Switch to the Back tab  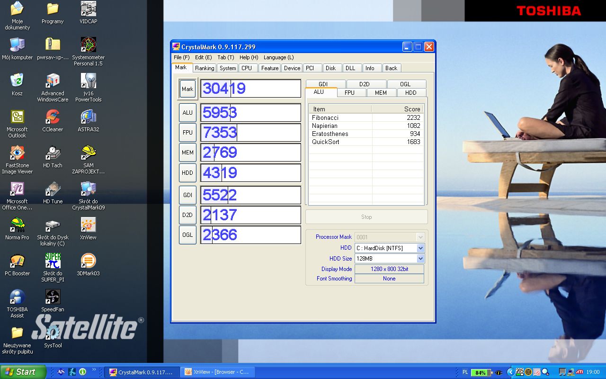click(392, 68)
